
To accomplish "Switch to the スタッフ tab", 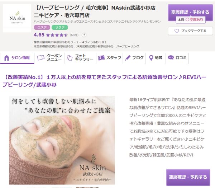I will click(109, 58).
